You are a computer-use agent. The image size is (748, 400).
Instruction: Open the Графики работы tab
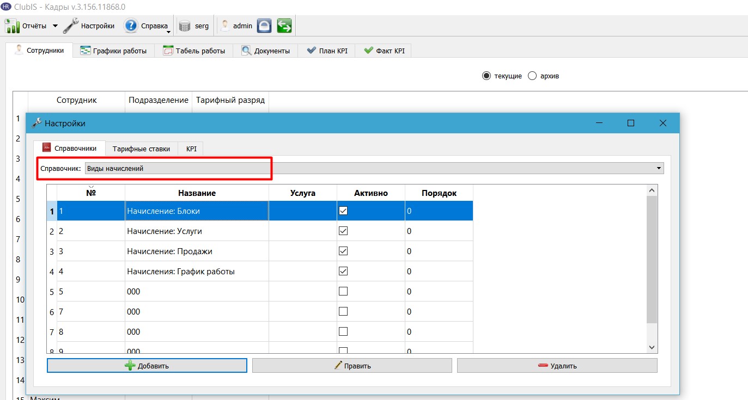pyautogui.click(x=113, y=51)
